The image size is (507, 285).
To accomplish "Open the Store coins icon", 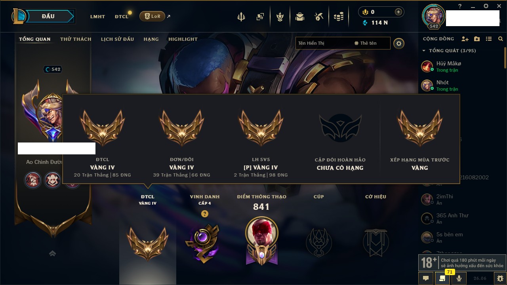I will pyautogui.click(x=338, y=17).
